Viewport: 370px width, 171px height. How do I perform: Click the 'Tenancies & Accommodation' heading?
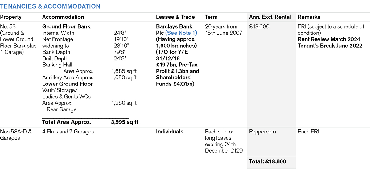tap(50, 6)
